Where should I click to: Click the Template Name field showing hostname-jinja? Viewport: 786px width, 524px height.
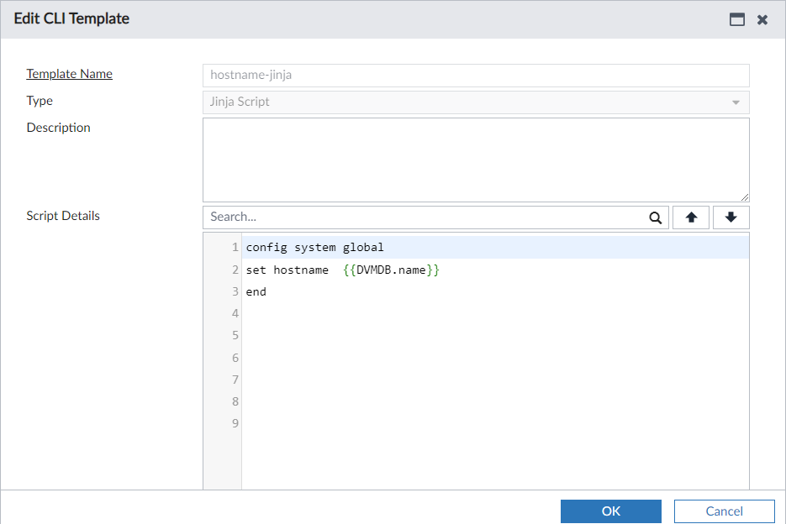(475, 75)
